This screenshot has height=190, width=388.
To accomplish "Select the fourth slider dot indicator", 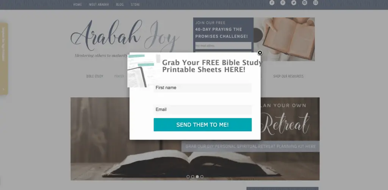I will (x=202, y=177).
